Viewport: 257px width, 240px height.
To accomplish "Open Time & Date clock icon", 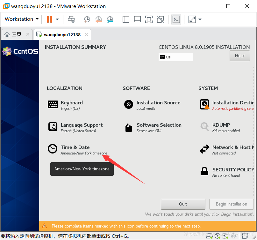I will [53, 149].
